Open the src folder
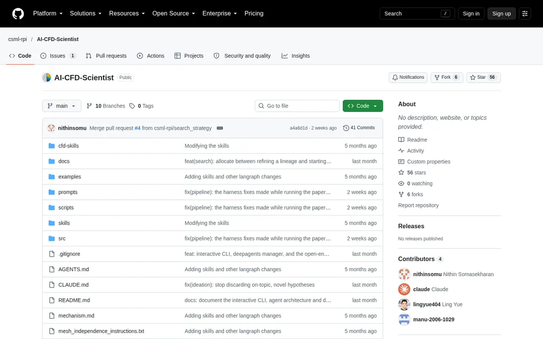The height and width of the screenshot is (339, 543). pyautogui.click(x=62, y=238)
